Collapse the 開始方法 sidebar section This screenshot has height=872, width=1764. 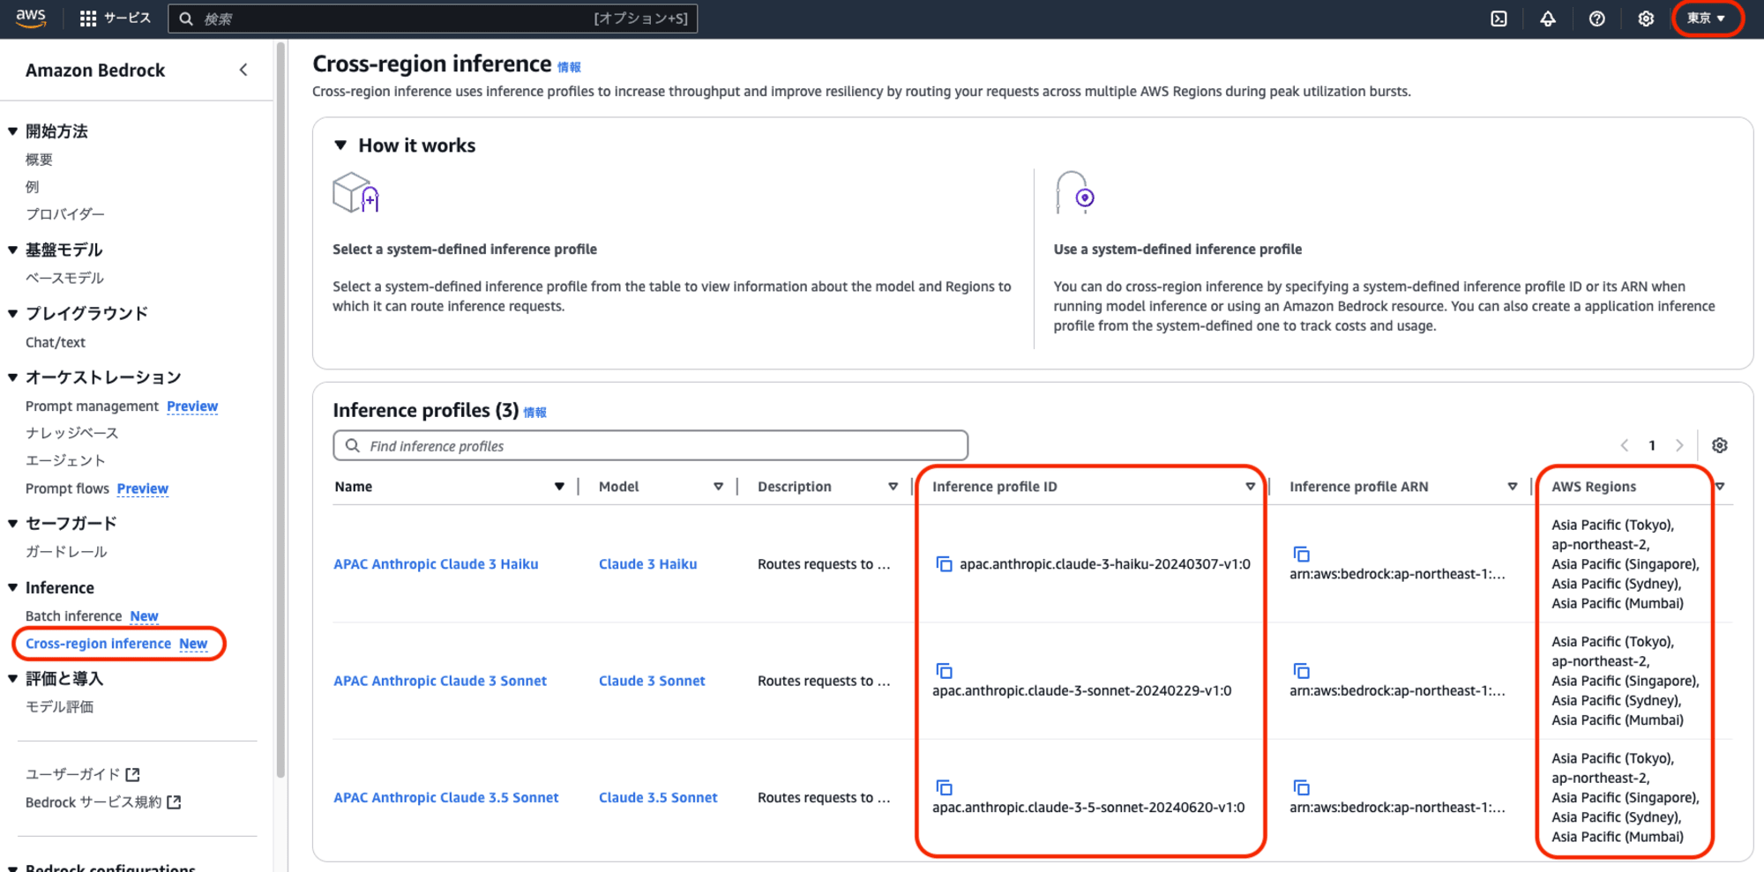coord(12,131)
